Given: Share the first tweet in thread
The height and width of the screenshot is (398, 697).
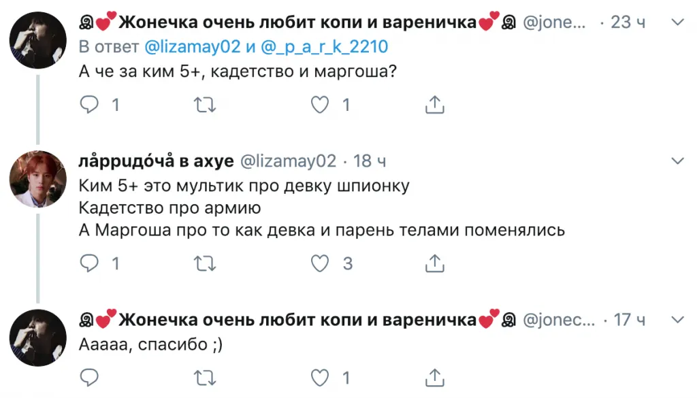Looking at the screenshot, I should click(434, 105).
